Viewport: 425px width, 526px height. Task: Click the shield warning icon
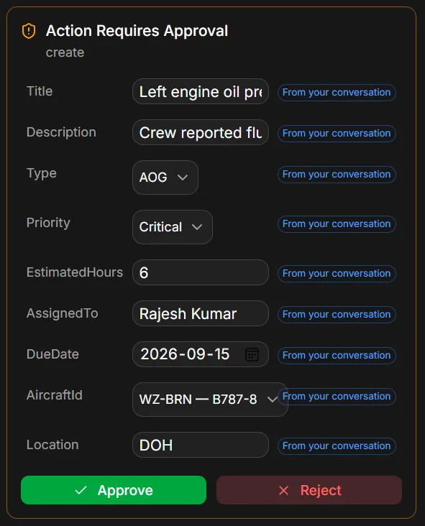29,31
